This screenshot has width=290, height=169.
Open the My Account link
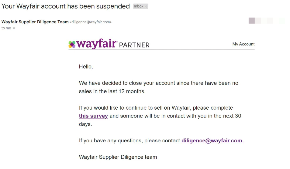[243, 44]
